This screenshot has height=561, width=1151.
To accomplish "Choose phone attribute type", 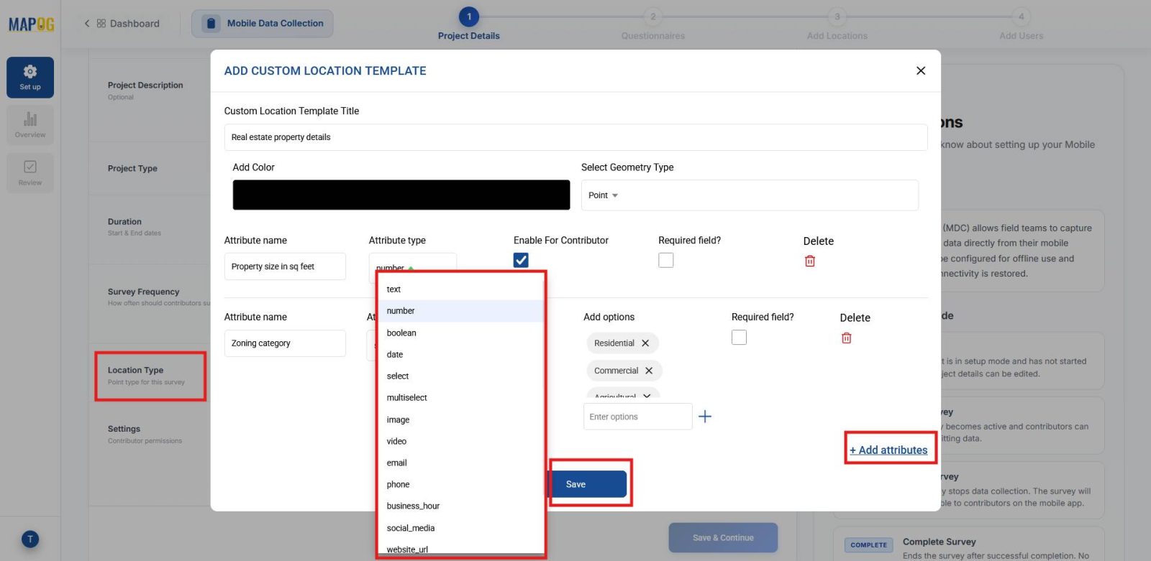I will click(x=460, y=484).
